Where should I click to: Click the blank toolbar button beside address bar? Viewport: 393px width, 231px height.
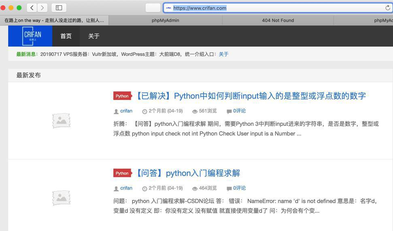(x=153, y=8)
